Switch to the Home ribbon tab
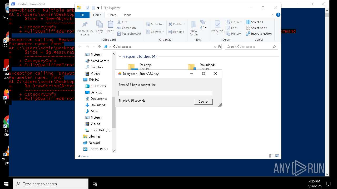 point(97,15)
